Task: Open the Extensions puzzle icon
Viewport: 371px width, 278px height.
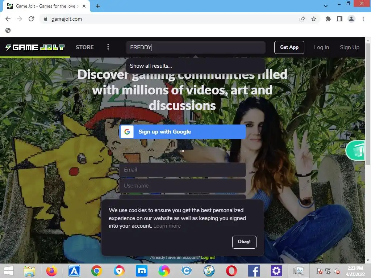Action: pyautogui.click(x=328, y=19)
